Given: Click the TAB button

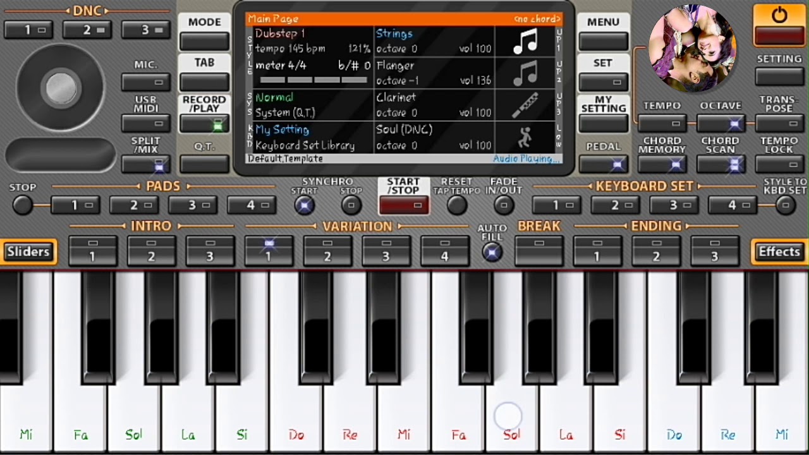Looking at the screenshot, I should [x=205, y=82].
